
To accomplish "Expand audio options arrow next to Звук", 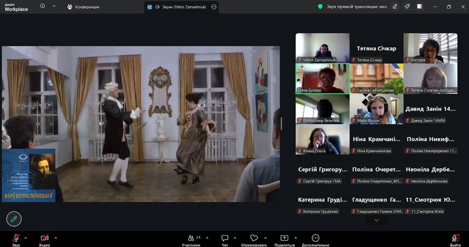I will [x=26, y=237].
